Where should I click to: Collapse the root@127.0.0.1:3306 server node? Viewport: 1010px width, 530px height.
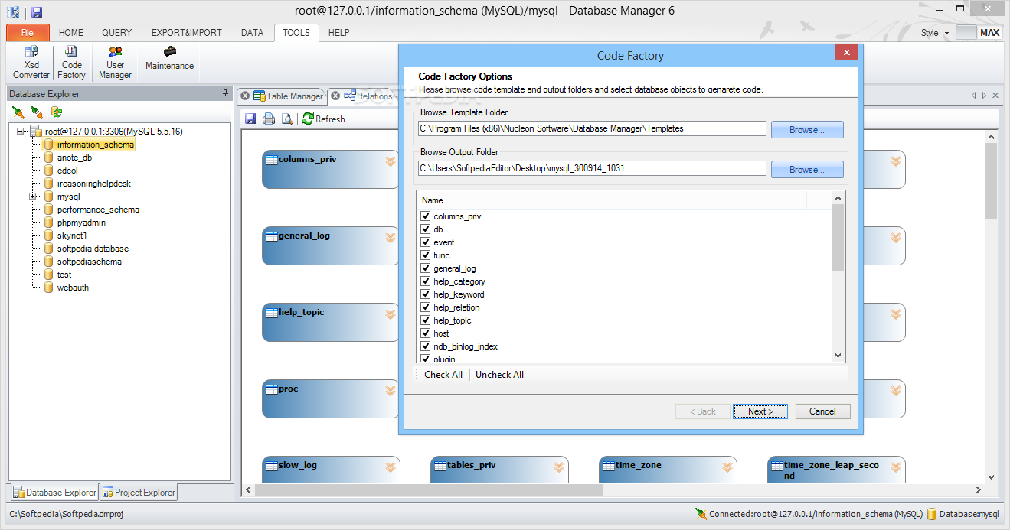pos(21,132)
